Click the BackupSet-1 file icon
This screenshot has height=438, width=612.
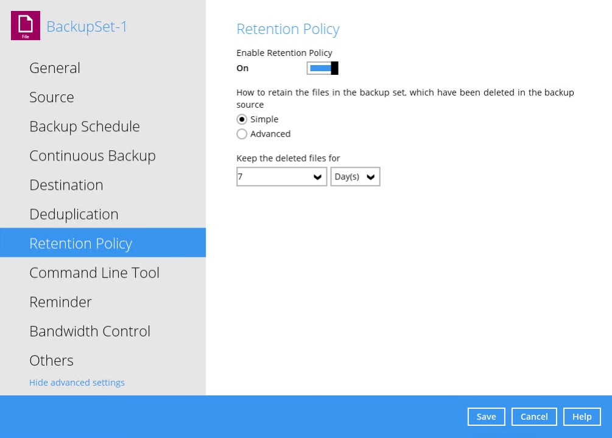pos(25,26)
